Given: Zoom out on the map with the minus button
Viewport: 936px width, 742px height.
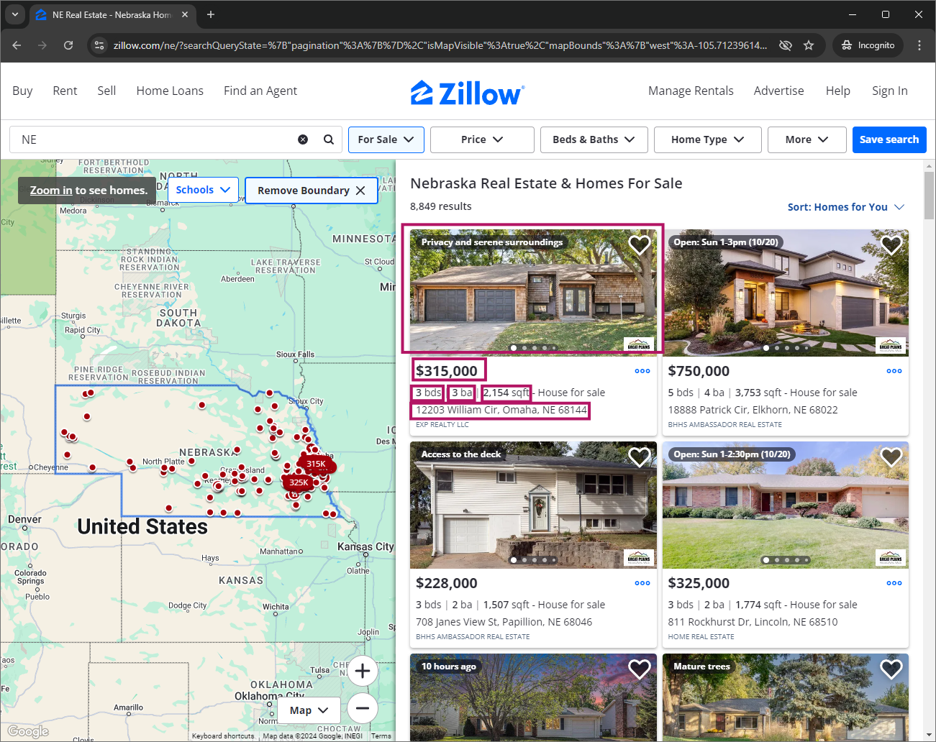Looking at the screenshot, I should point(362,707).
